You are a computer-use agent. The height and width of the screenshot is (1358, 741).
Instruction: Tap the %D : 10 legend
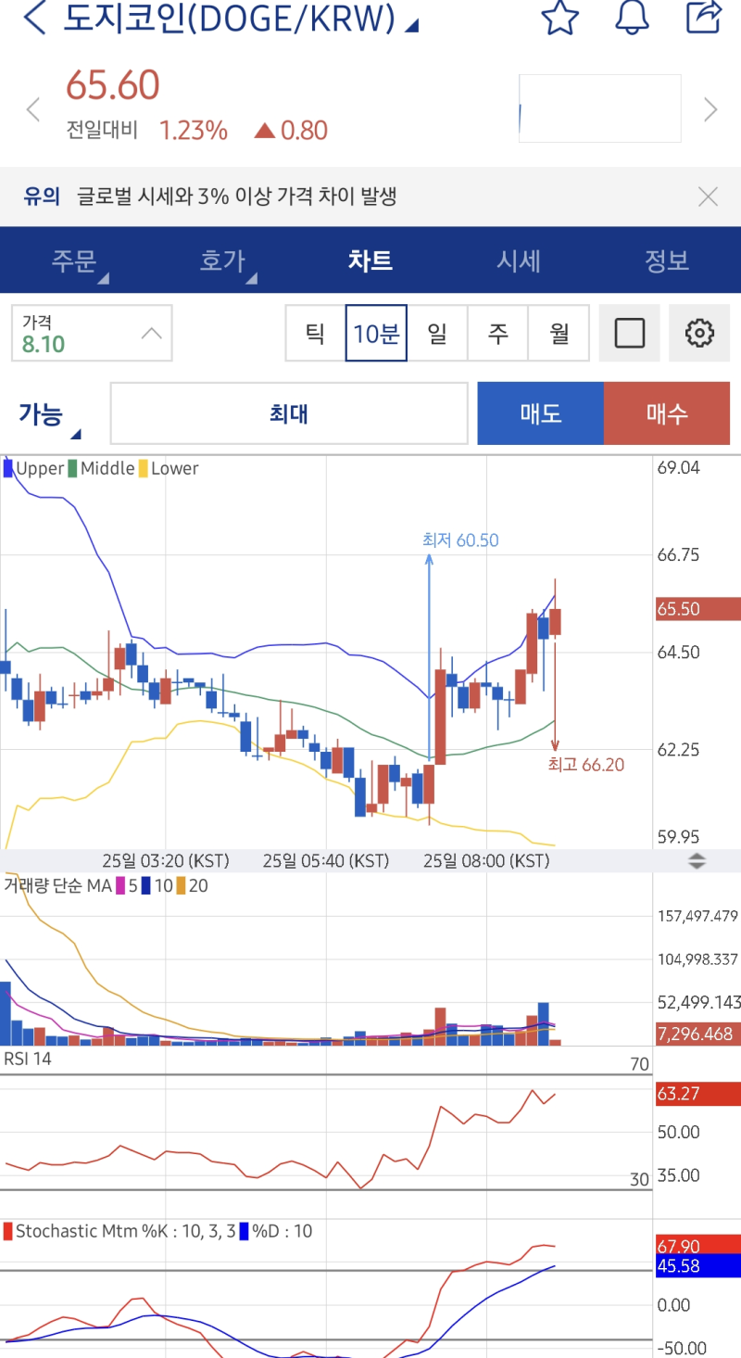pos(276,1231)
